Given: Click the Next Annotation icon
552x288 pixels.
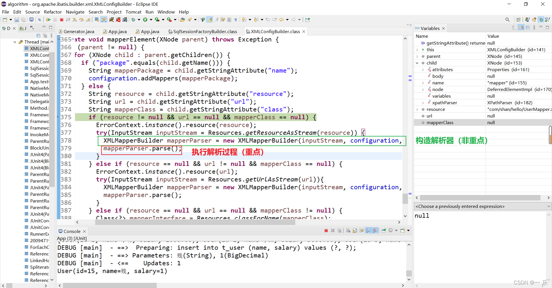Looking at the screenshot, I should coord(244,20).
